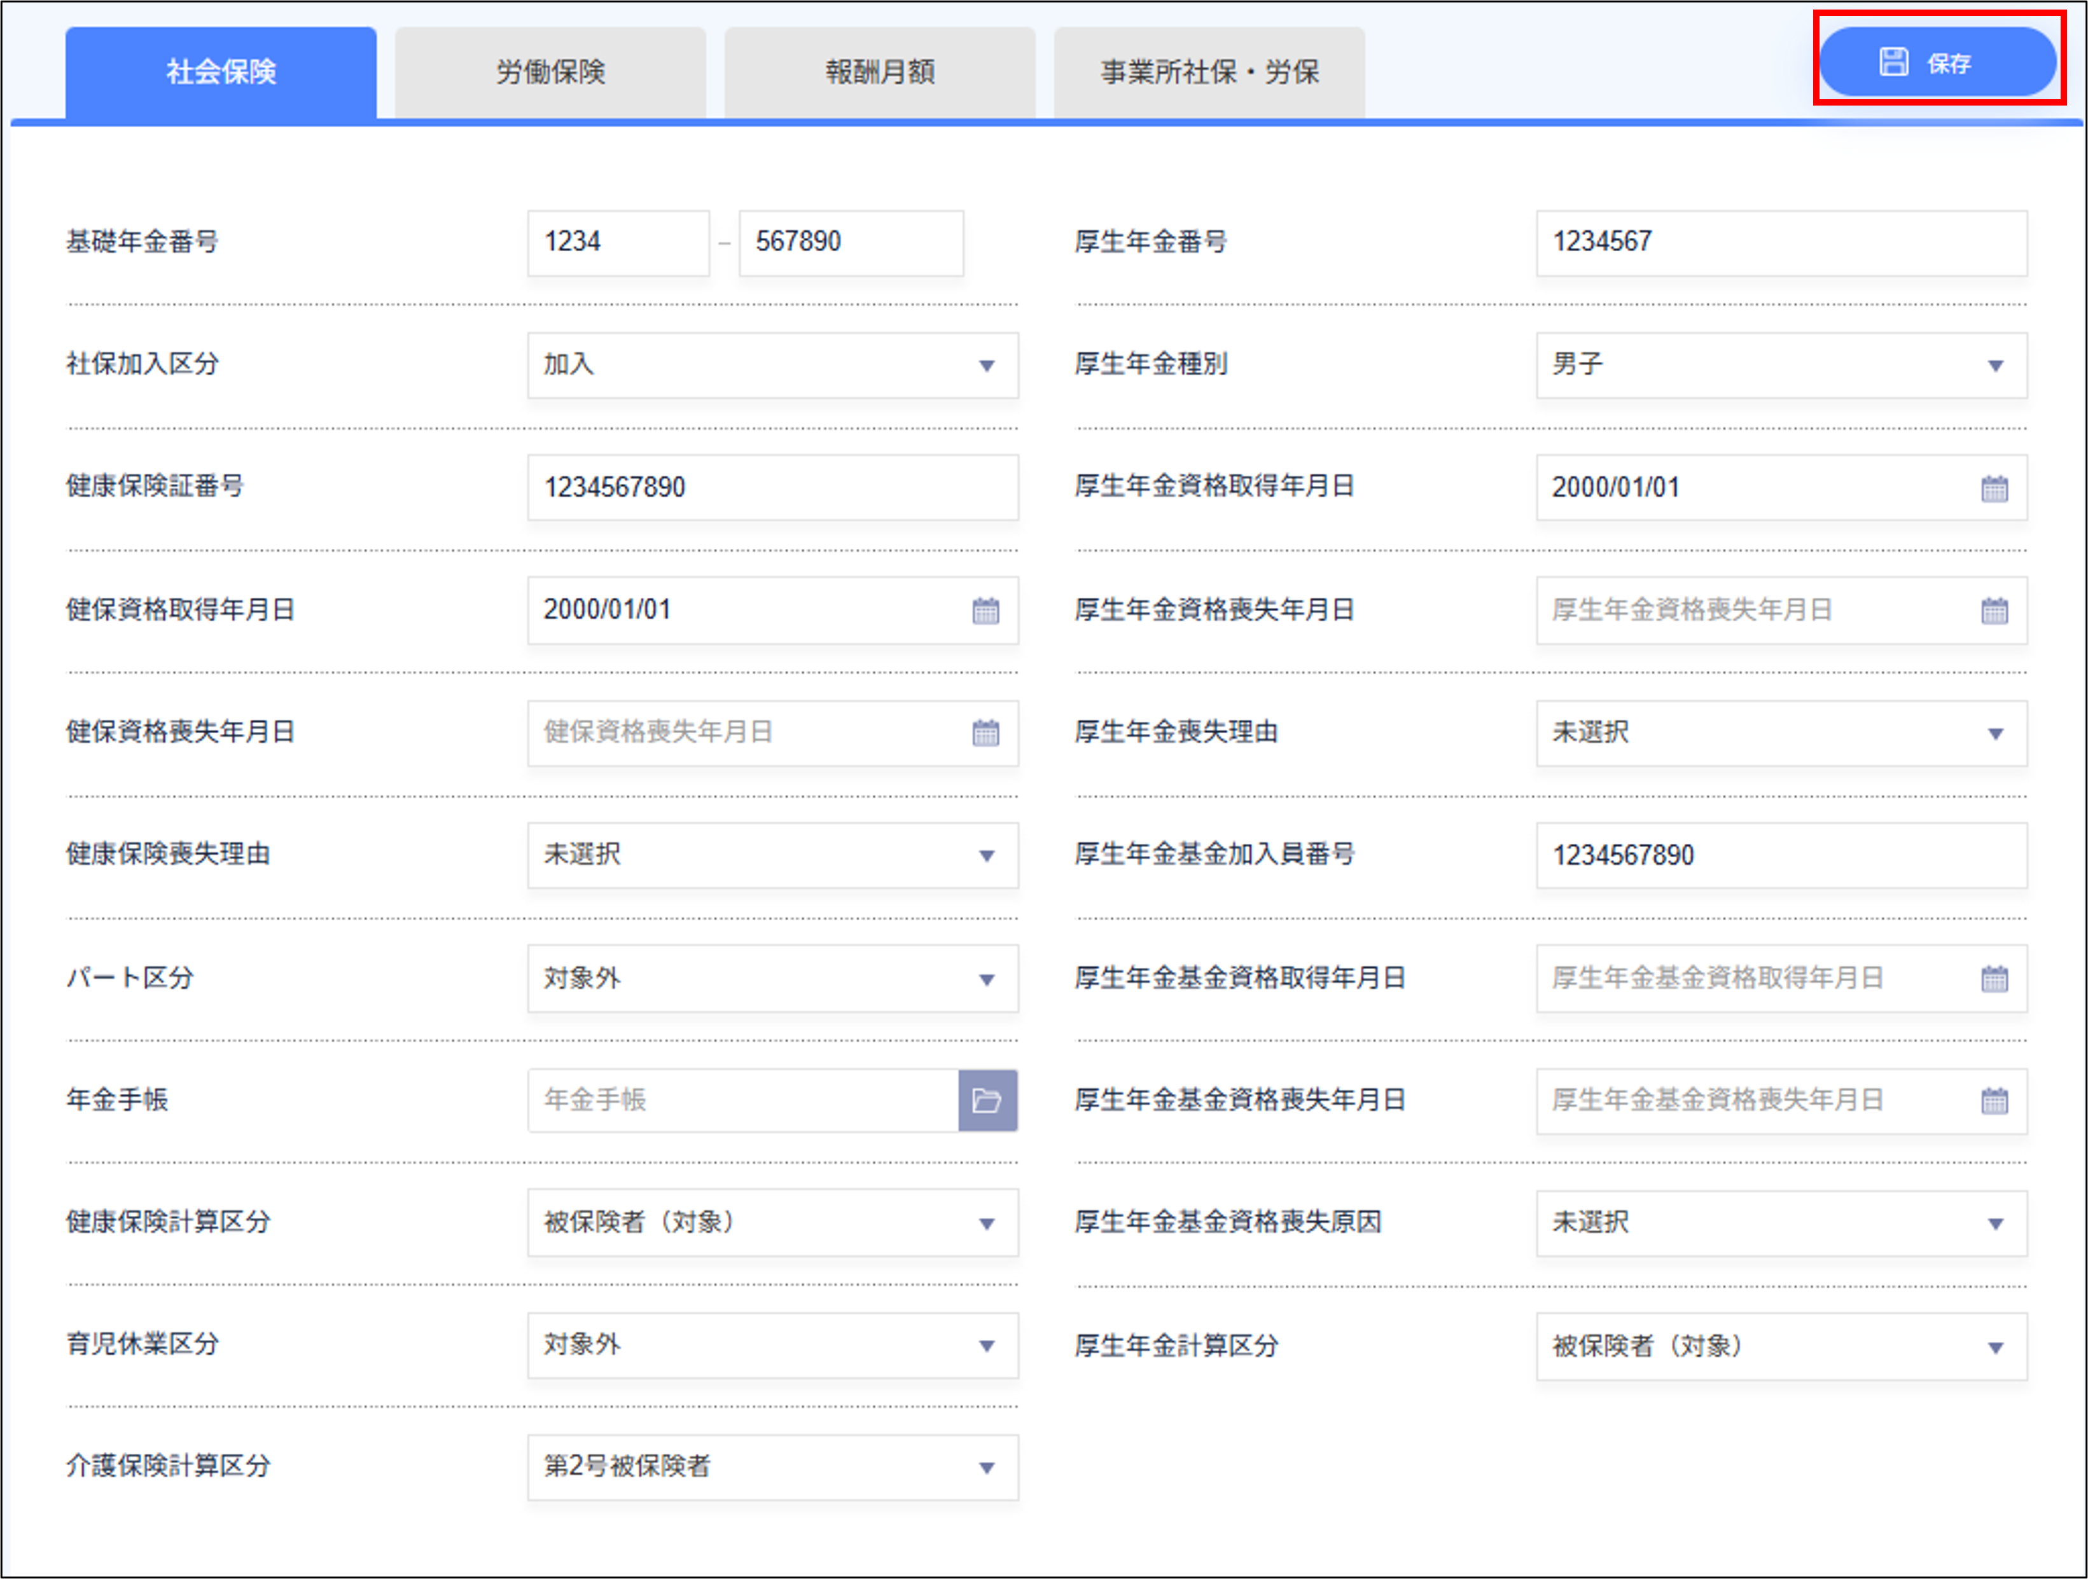This screenshot has width=2088, height=1579.
Task: Expand the 健康保険喪失理由 selection list
Action: click(772, 856)
